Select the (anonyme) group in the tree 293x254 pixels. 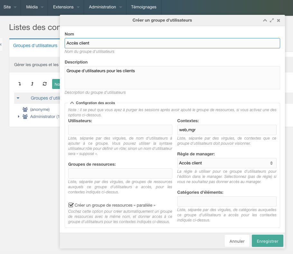40,109
